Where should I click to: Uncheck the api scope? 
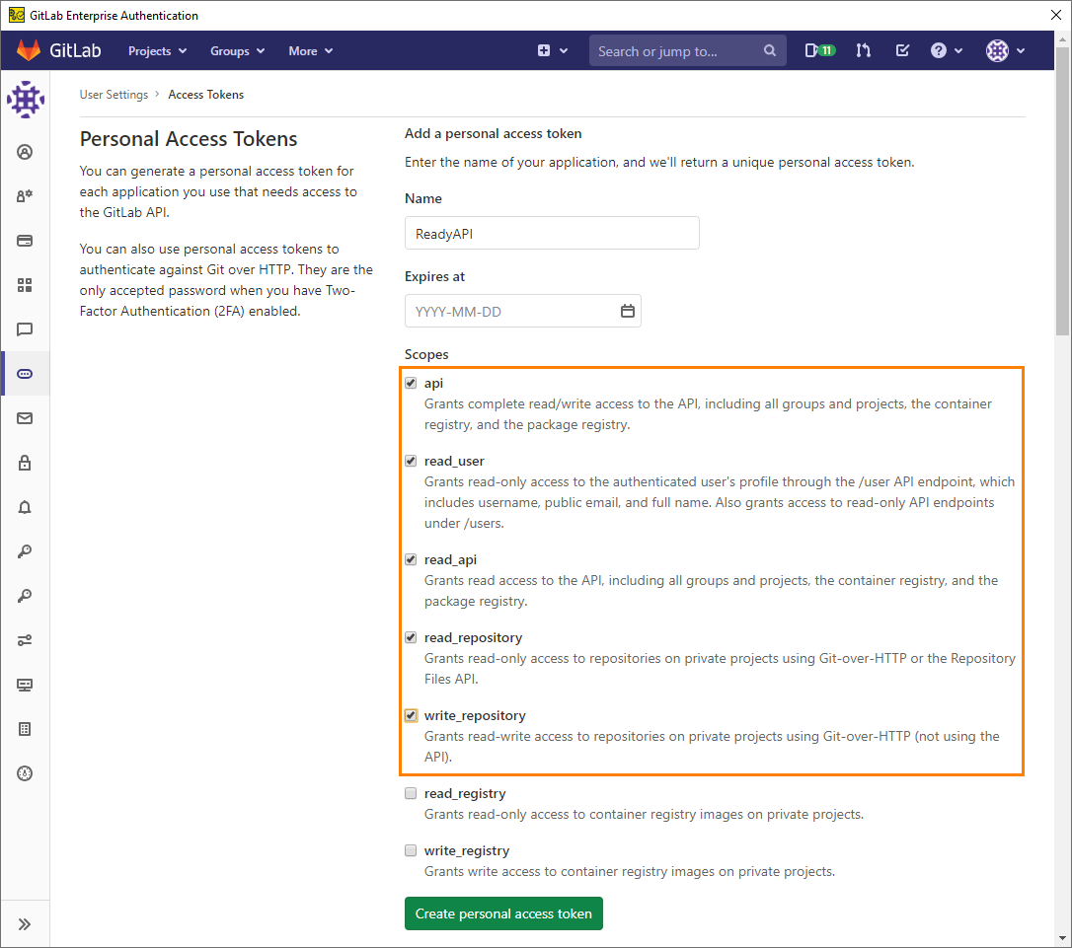(x=411, y=383)
